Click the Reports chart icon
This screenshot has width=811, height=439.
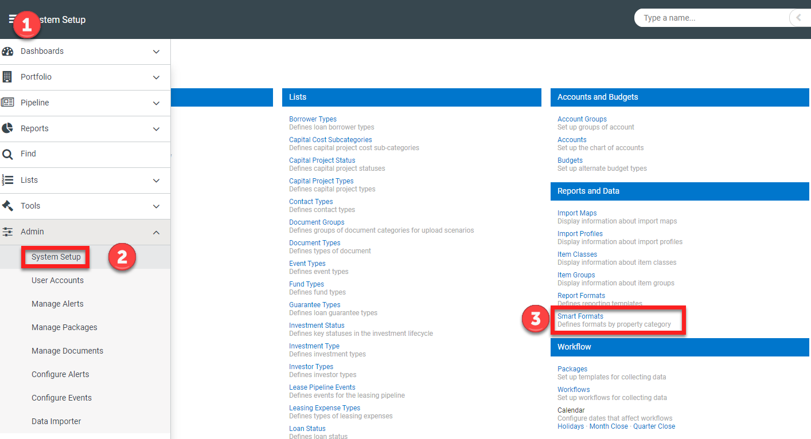pyautogui.click(x=8, y=128)
